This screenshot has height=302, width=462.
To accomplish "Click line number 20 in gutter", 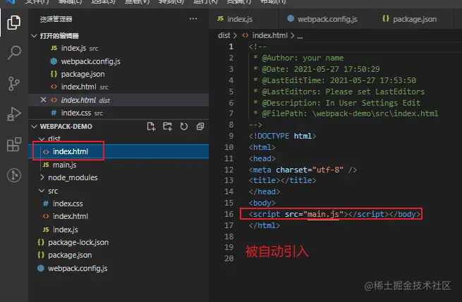I will click(229, 258).
